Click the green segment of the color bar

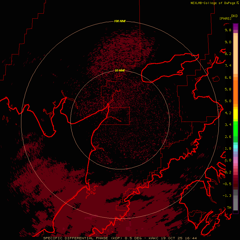(235, 129)
